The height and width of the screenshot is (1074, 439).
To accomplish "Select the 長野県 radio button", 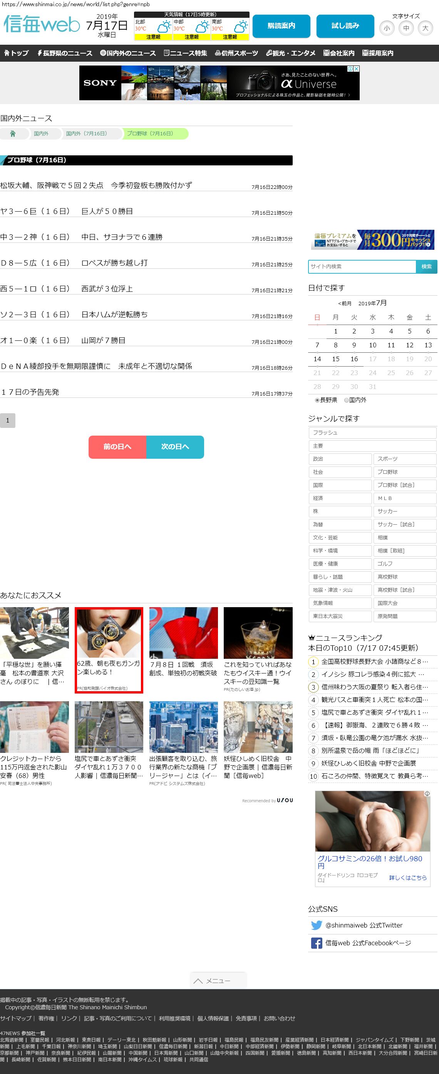I will 317,400.
